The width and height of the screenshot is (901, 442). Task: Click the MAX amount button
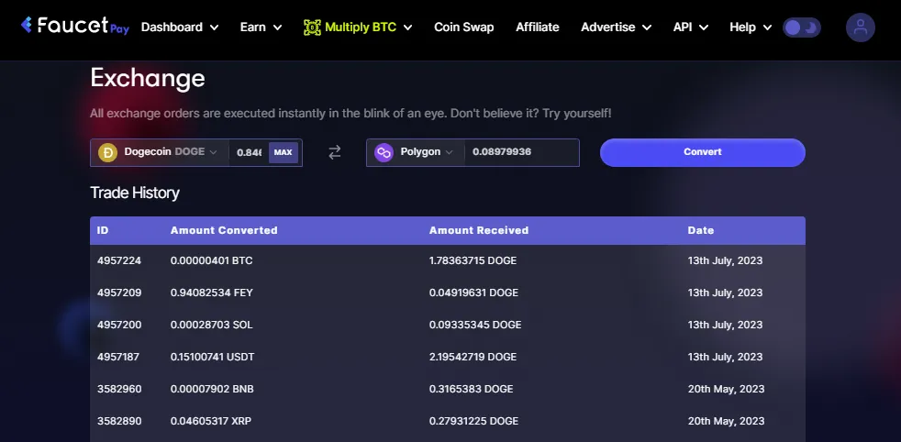[x=284, y=153]
